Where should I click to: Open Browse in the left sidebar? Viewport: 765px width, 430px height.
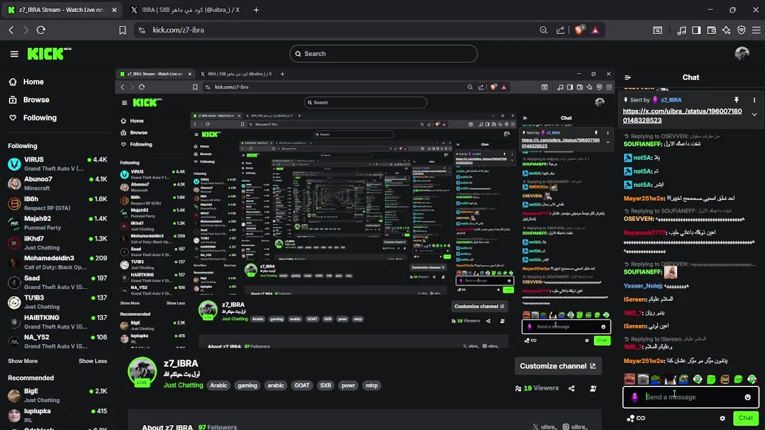[36, 100]
